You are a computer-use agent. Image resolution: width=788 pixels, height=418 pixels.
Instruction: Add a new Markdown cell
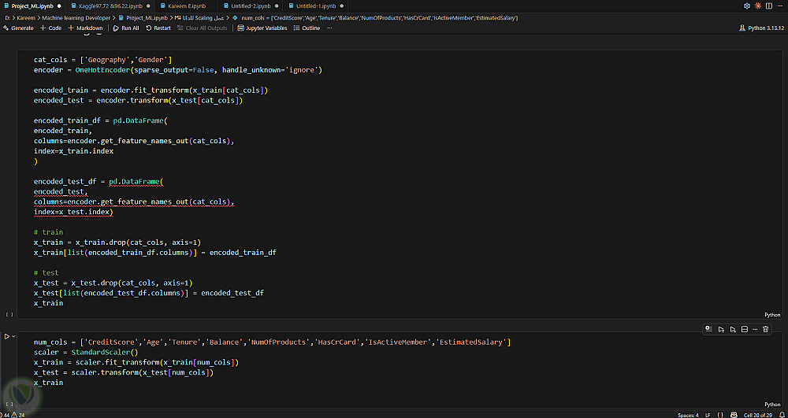(x=85, y=28)
